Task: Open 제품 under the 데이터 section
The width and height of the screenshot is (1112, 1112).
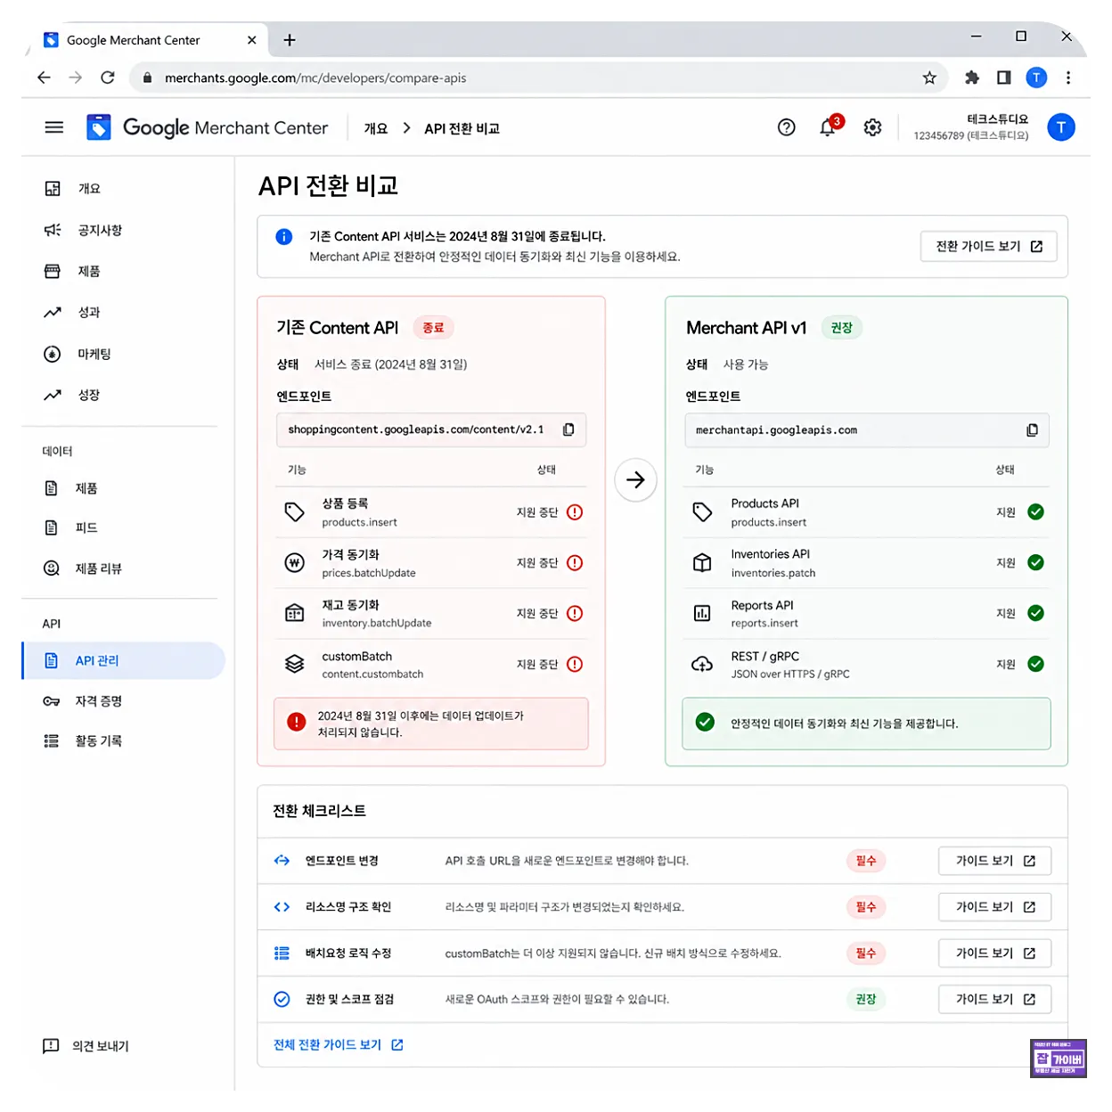Action: 123,488
